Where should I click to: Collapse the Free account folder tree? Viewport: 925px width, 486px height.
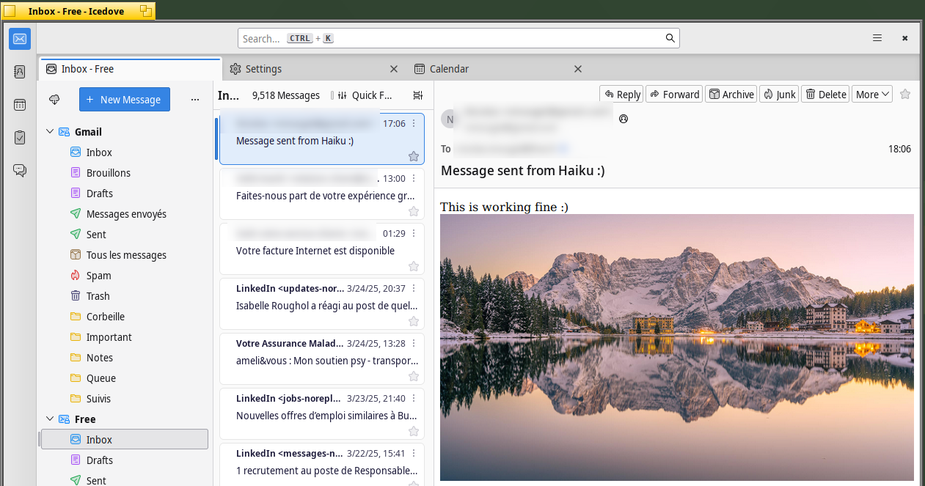[50, 419]
